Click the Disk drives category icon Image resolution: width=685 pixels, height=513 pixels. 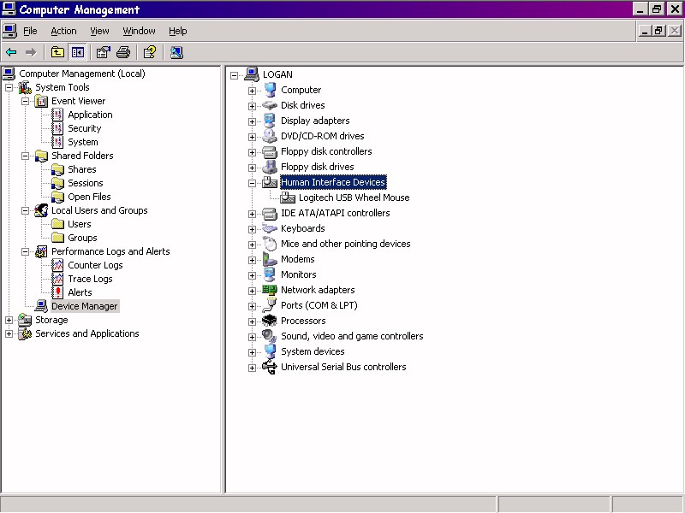point(270,105)
